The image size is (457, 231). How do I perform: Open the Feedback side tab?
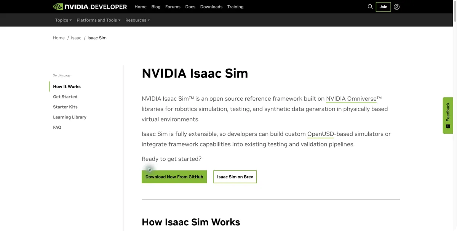point(448,115)
